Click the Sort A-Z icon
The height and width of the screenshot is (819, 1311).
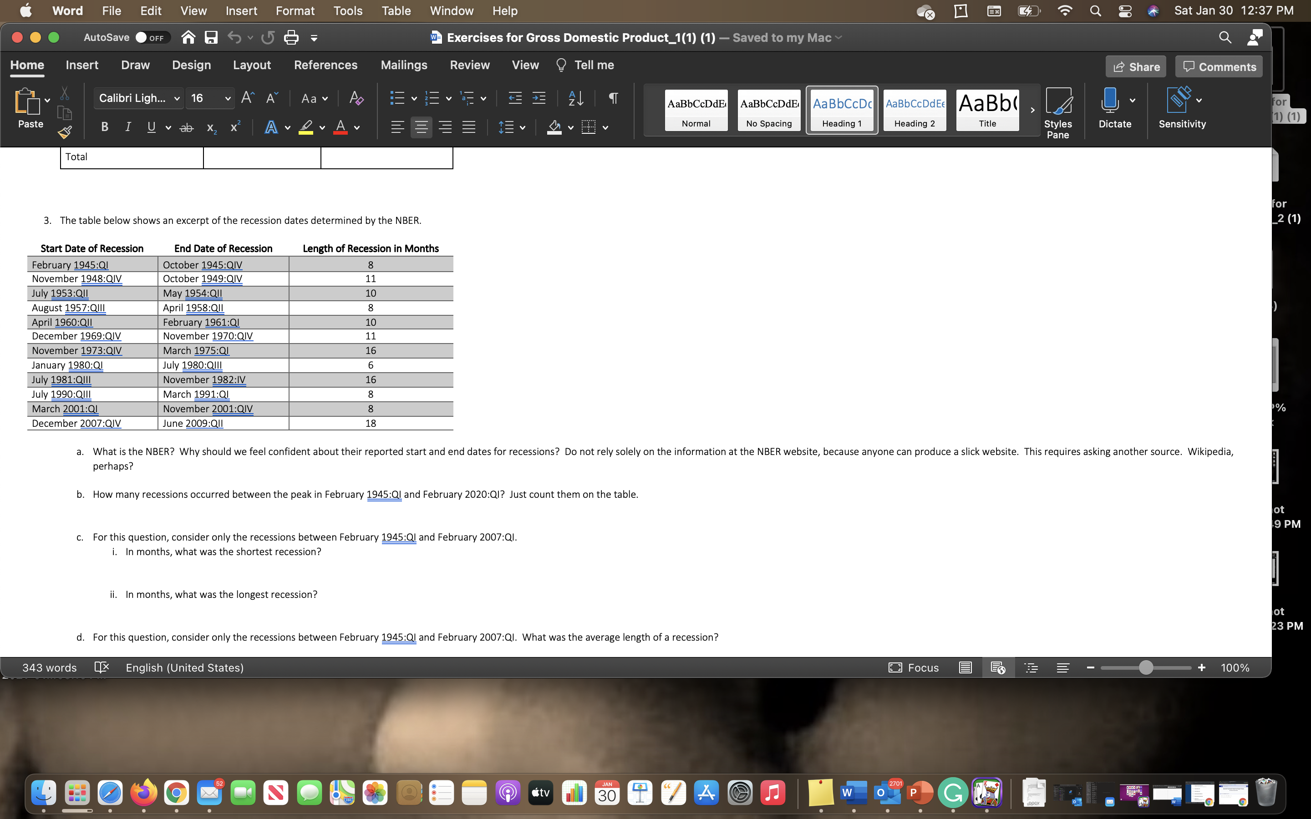point(576,98)
